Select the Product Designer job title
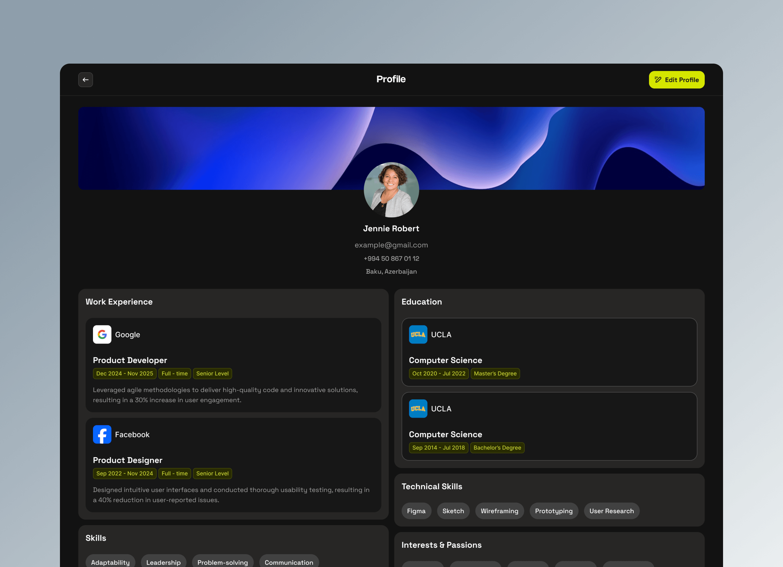This screenshot has width=783, height=567. coord(128,460)
